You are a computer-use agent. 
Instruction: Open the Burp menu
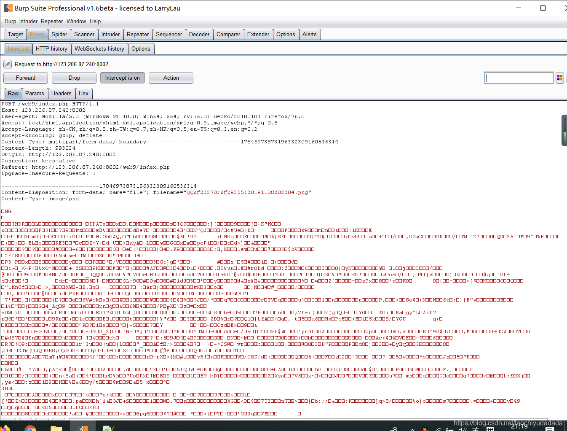point(10,21)
